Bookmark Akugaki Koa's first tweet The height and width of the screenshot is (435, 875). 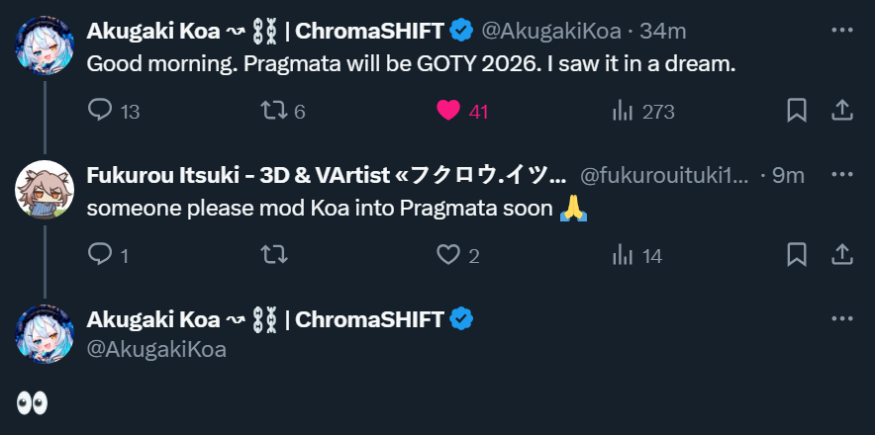pyautogui.click(x=796, y=111)
